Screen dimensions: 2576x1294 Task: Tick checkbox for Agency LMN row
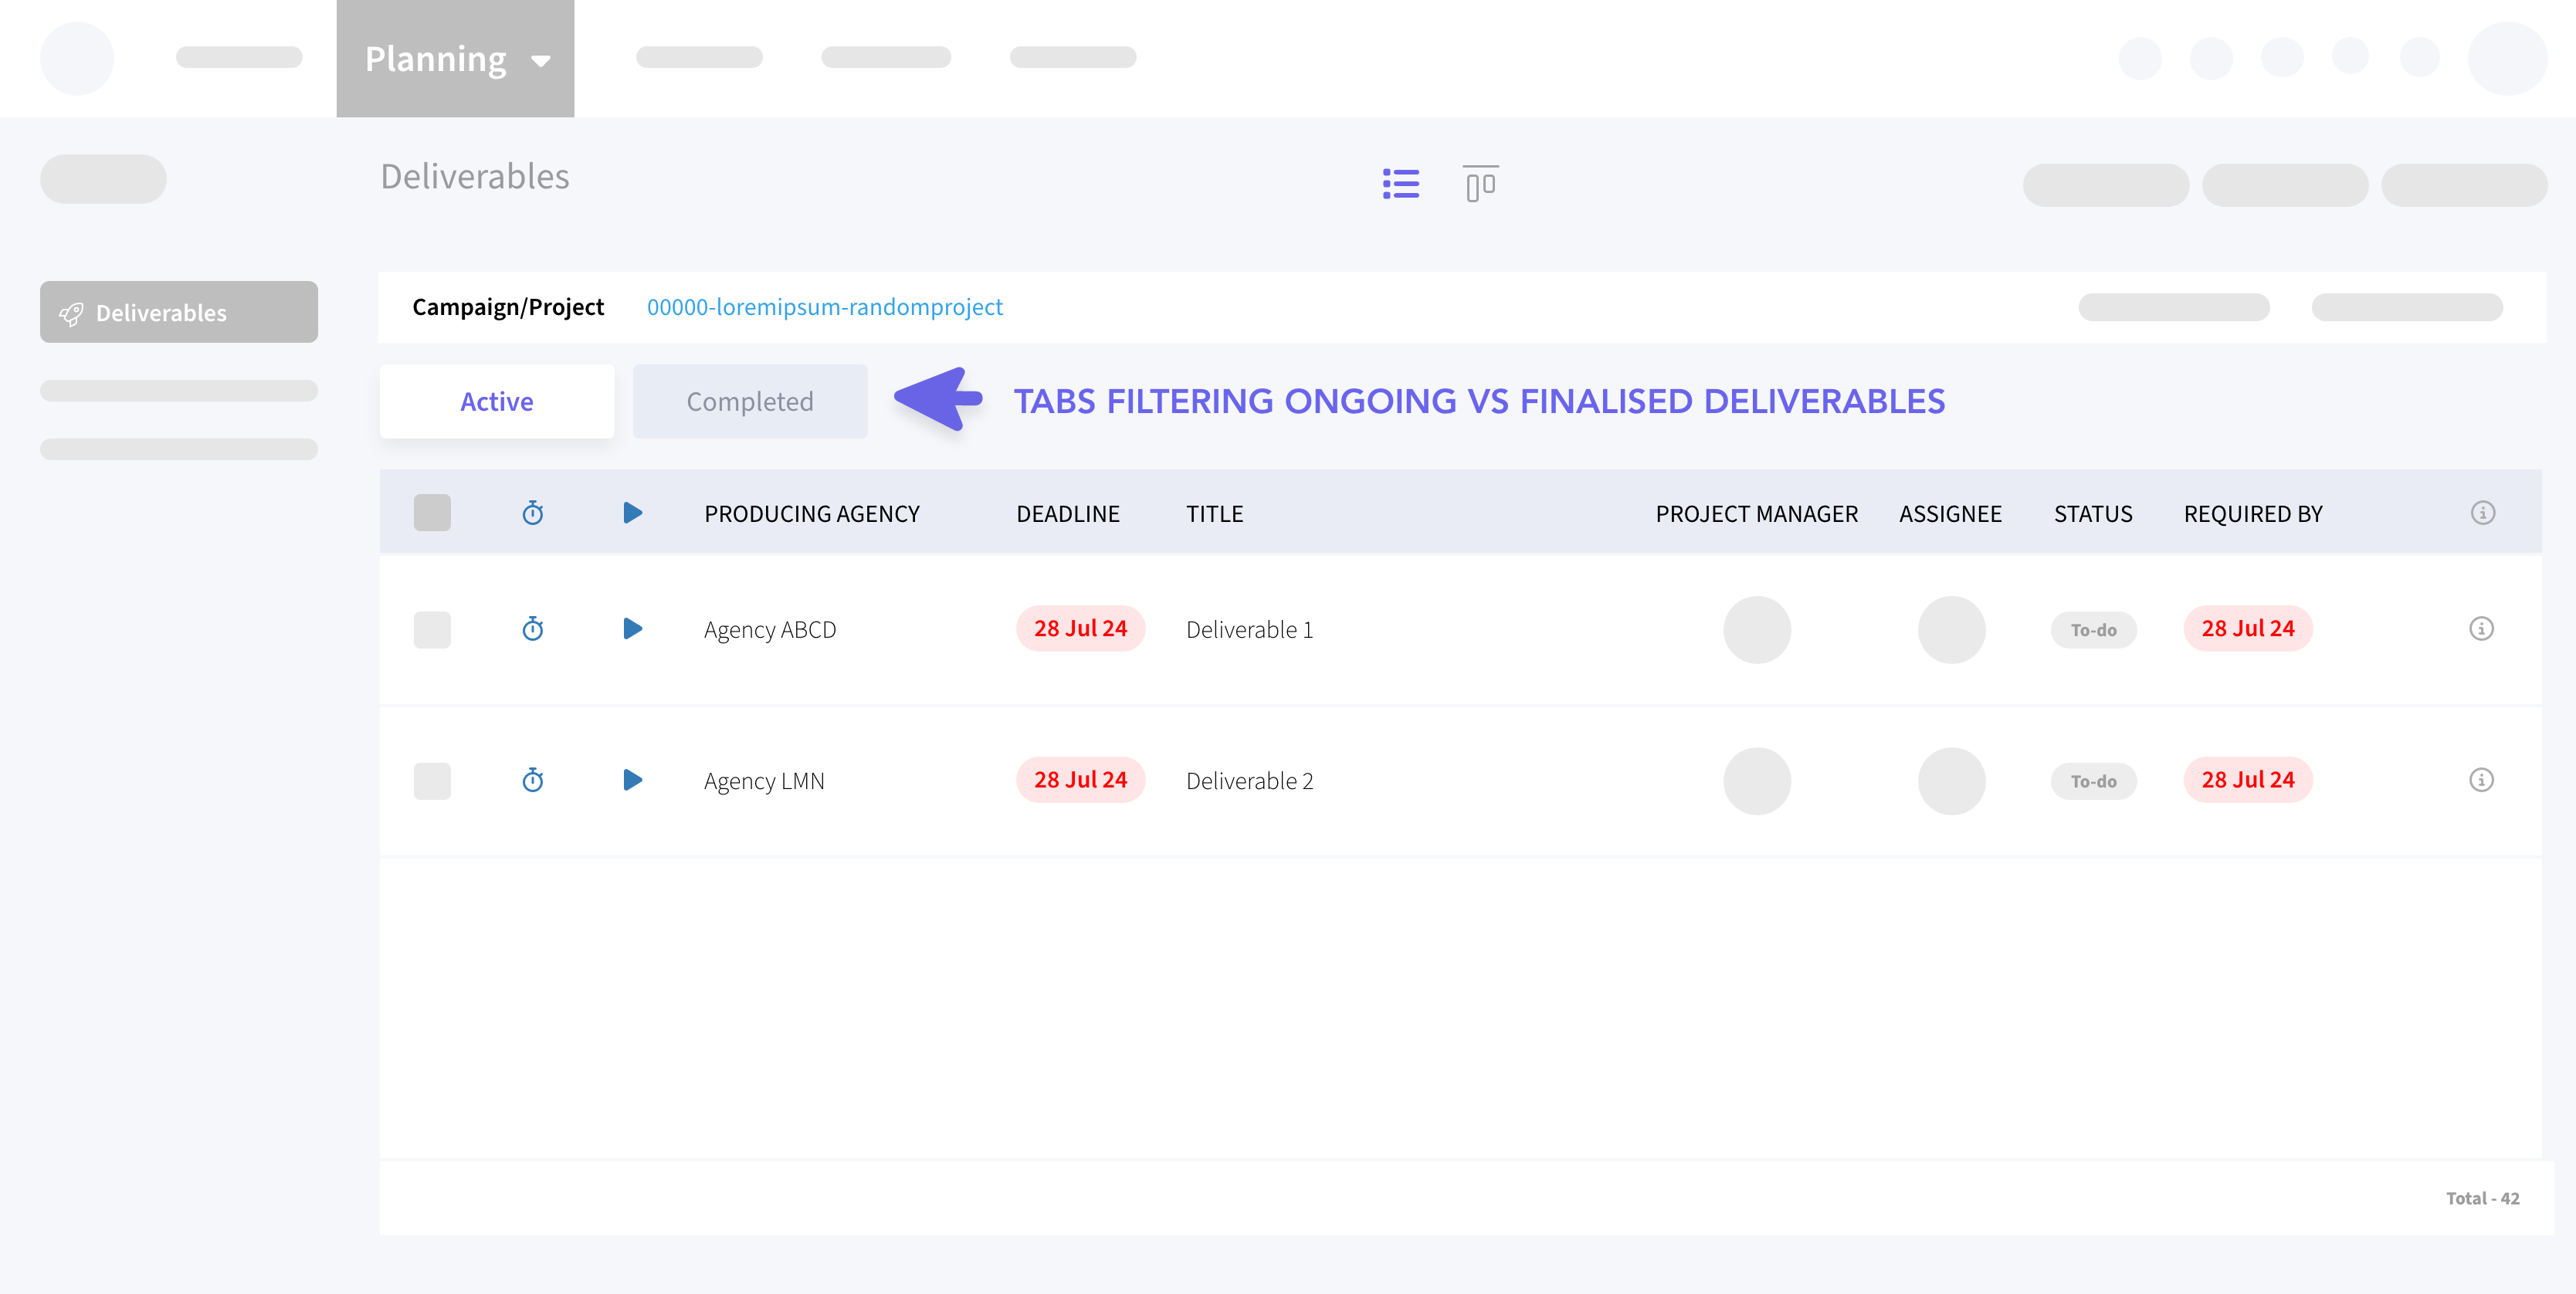pyautogui.click(x=432, y=781)
